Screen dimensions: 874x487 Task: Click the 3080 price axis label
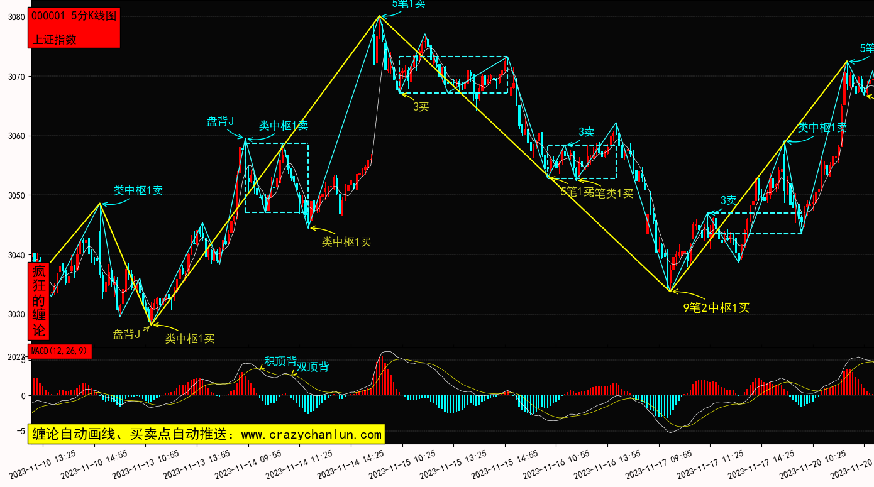point(16,17)
